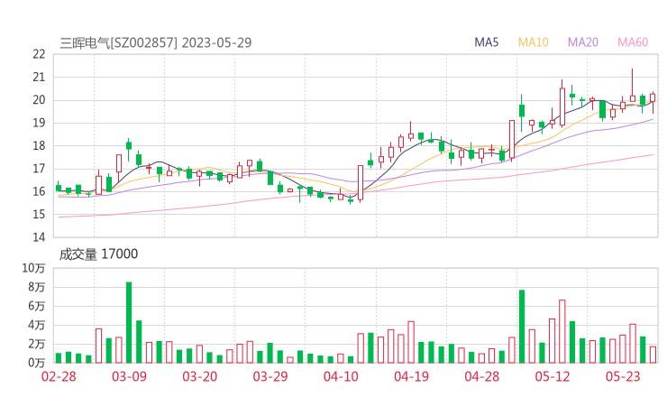Click the 22 price axis label
Screen dimensions: 667x397
point(39,54)
